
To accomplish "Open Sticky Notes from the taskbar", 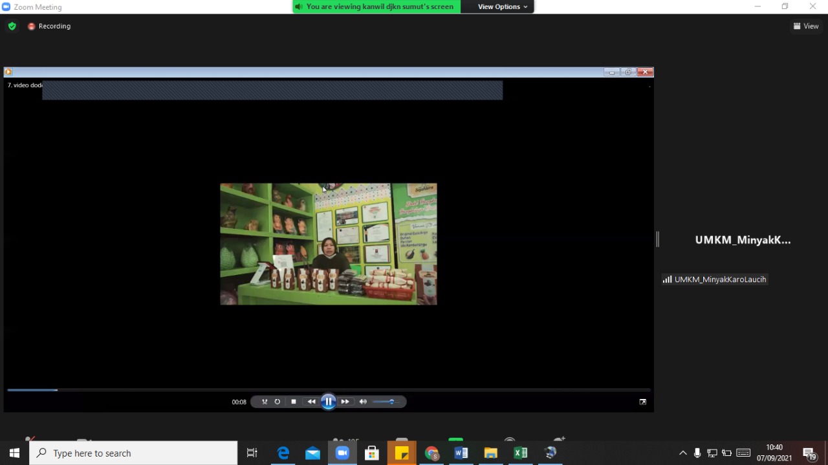I will 402,453.
